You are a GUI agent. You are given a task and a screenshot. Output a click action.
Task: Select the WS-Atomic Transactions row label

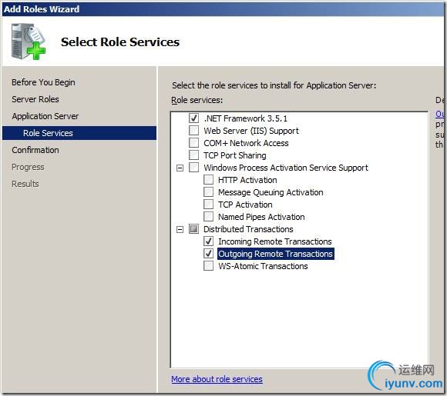pyautogui.click(x=263, y=266)
